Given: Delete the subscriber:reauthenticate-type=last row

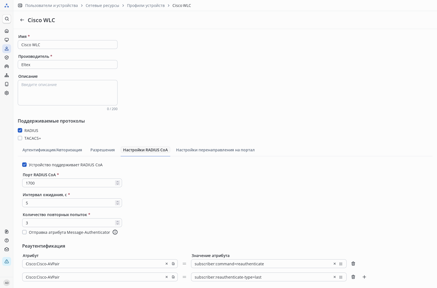Looking at the screenshot, I should click(353, 277).
